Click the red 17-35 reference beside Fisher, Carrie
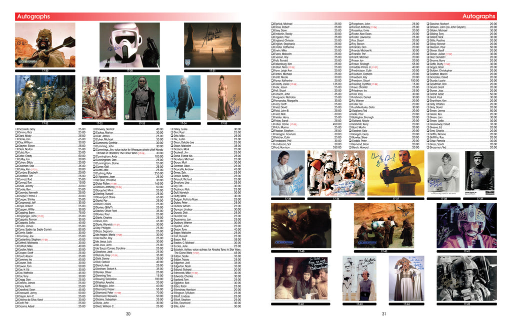Viewport: 512px width, 331px height. tap(293, 124)
